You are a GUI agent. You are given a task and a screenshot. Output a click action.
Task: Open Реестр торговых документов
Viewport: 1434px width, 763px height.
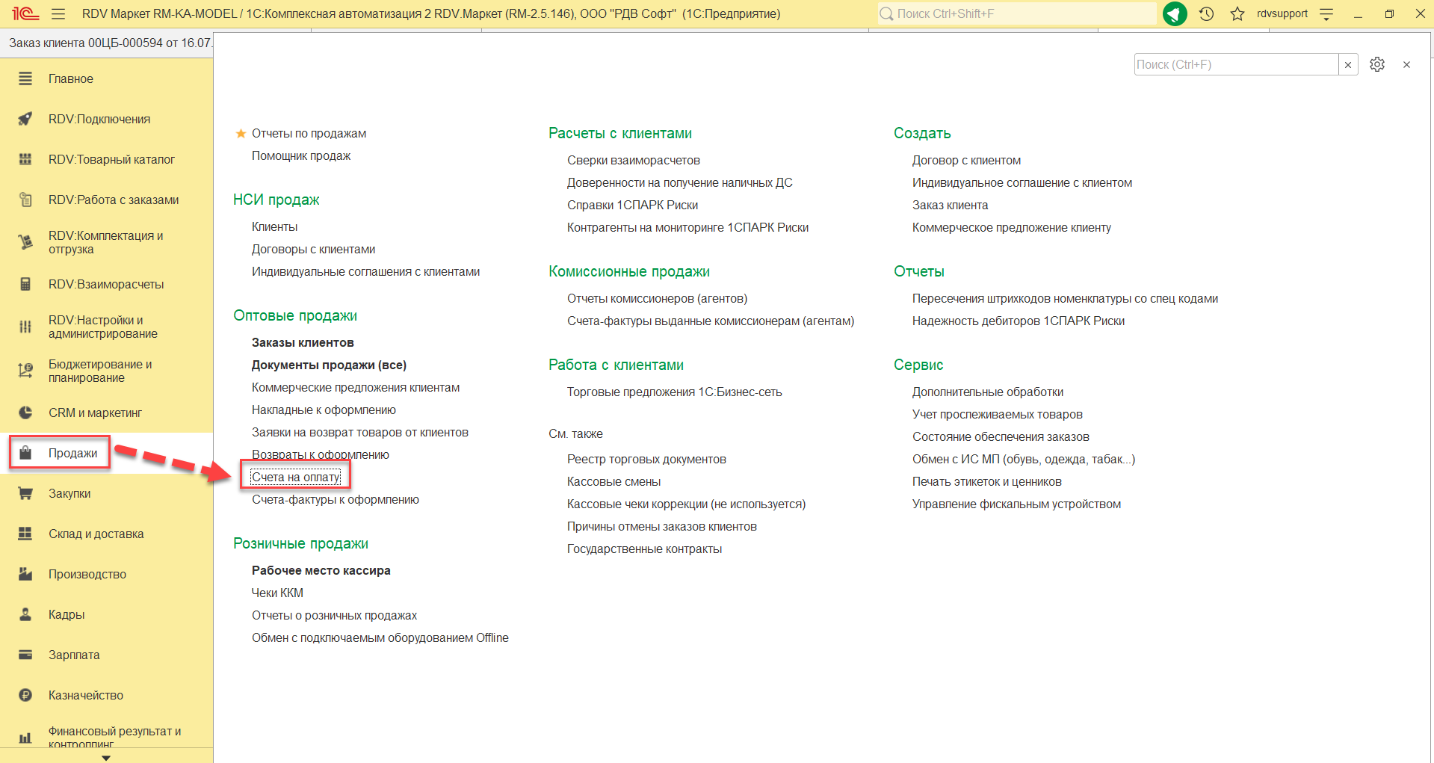coord(646,459)
